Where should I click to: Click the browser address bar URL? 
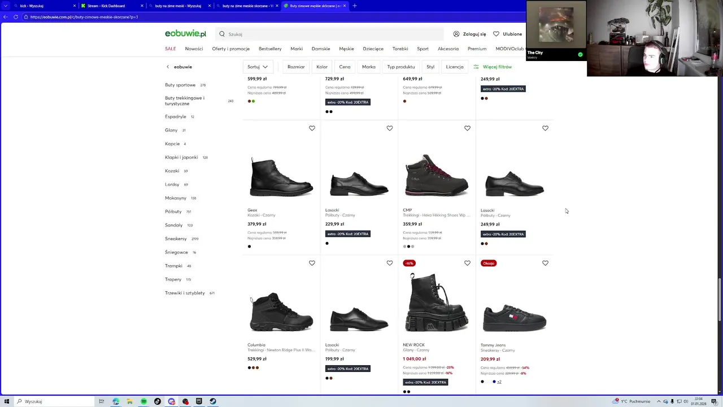(84, 17)
